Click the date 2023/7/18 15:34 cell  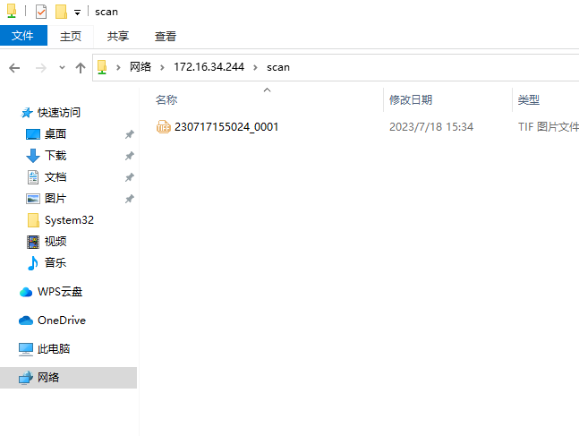tap(431, 127)
